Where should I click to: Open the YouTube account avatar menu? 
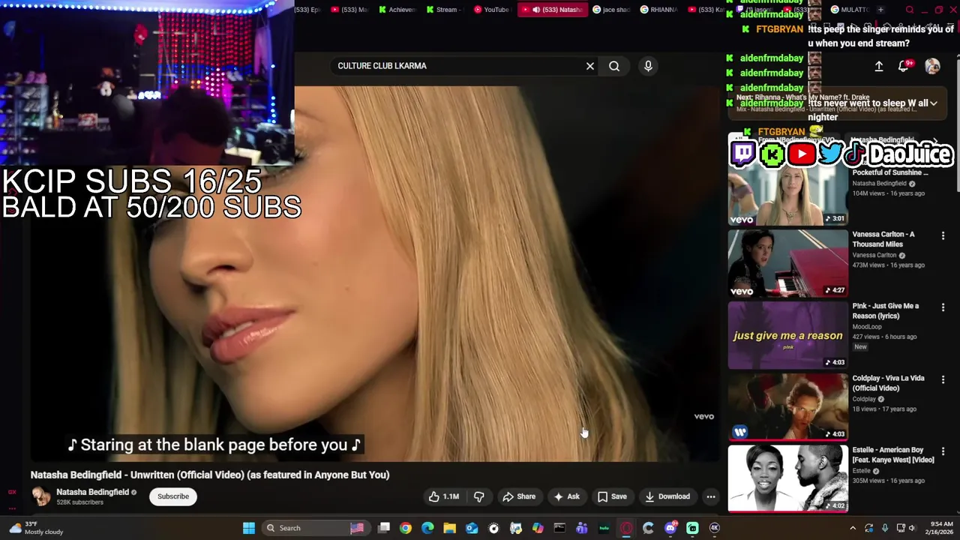pyautogui.click(x=932, y=66)
